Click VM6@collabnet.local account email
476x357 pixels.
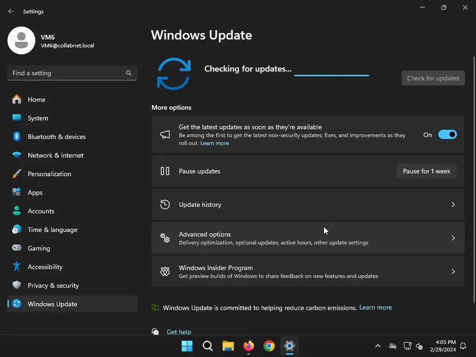click(67, 46)
